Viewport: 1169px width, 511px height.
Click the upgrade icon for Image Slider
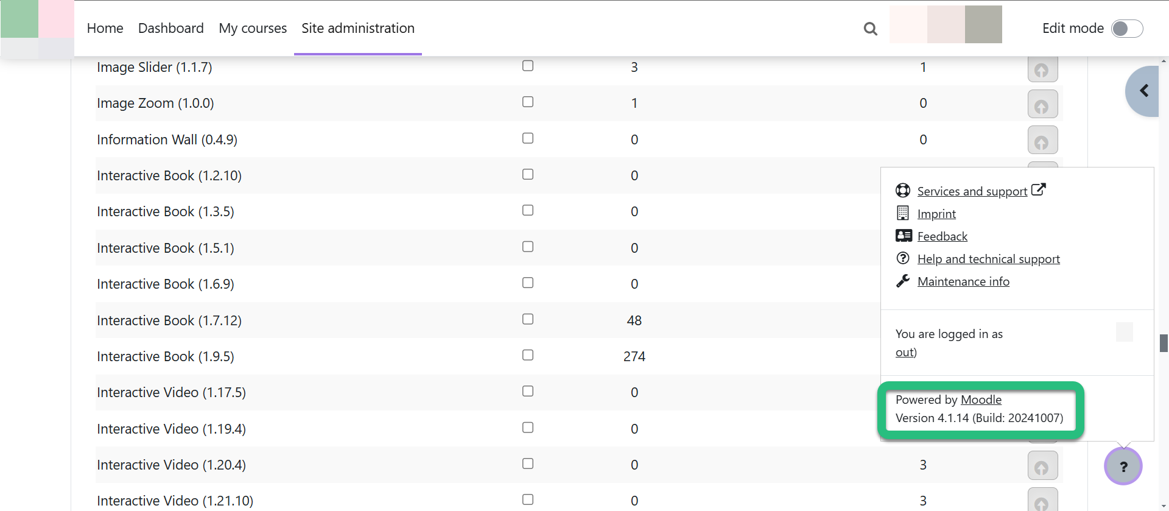pos(1042,68)
